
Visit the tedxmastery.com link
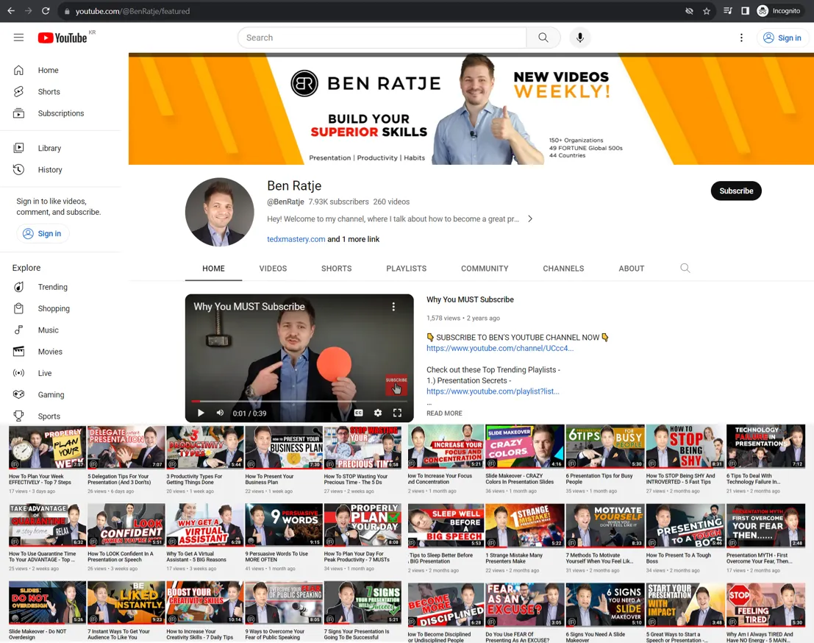pos(296,239)
